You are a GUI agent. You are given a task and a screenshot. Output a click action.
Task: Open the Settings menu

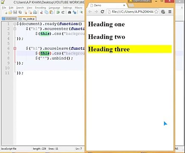pos(67,8)
